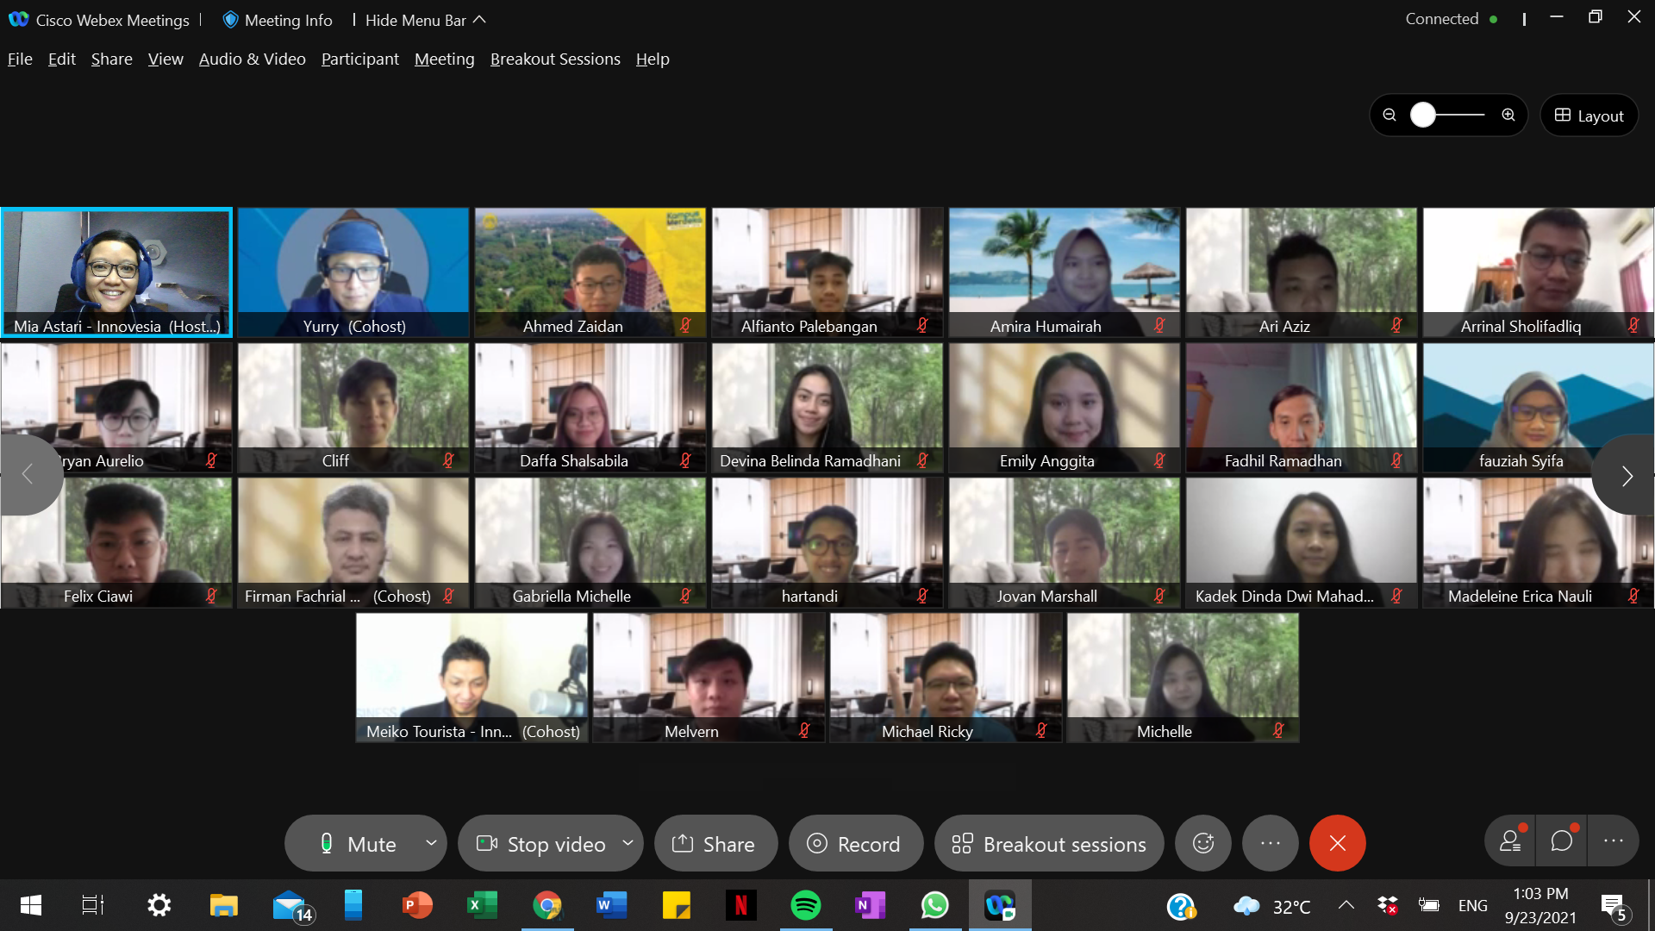Expand the audio options arrow beside Mute

pyautogui.click(x=431, y=843)
